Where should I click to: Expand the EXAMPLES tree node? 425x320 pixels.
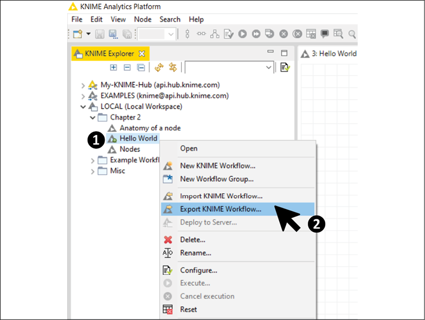(x=83, y=97)
